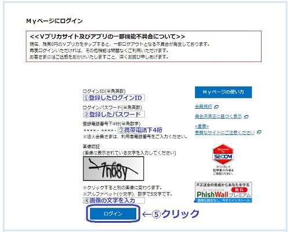
Task: Click external-link icon after 悪質なサイト link
Action: [x=259, y=132]
